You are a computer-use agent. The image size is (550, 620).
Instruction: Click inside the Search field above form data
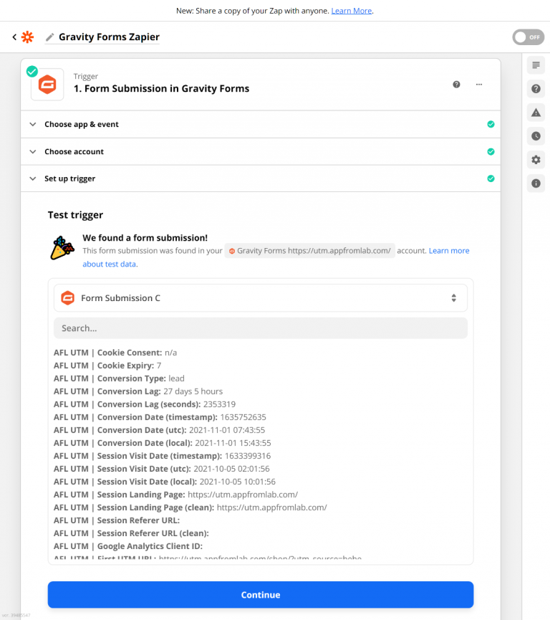point(261,328)
